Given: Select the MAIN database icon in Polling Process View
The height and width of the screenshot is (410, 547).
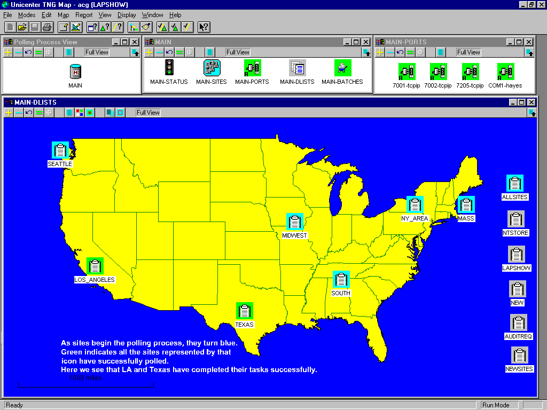Looking at the screenshot, I should pos(75,72).
